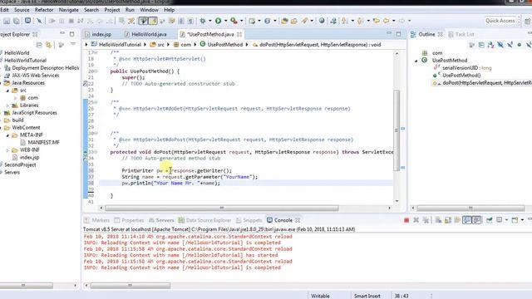Screen dimensions: 532x299
Task: Toggle Word Wrap highlighted toolbar button
Action: [x=144, y=21]
